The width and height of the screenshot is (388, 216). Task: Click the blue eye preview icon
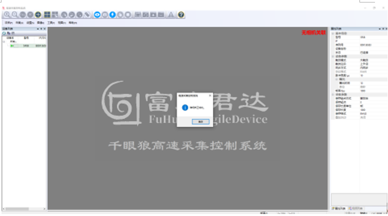point(97,15)
